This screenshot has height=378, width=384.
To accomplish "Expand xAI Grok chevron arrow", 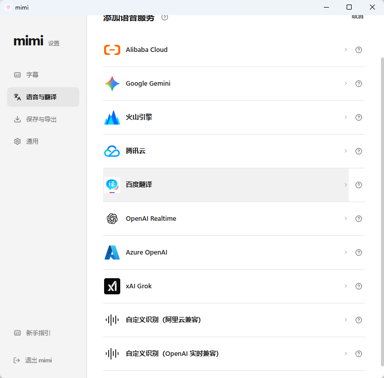I will click(x=346, y=286).
